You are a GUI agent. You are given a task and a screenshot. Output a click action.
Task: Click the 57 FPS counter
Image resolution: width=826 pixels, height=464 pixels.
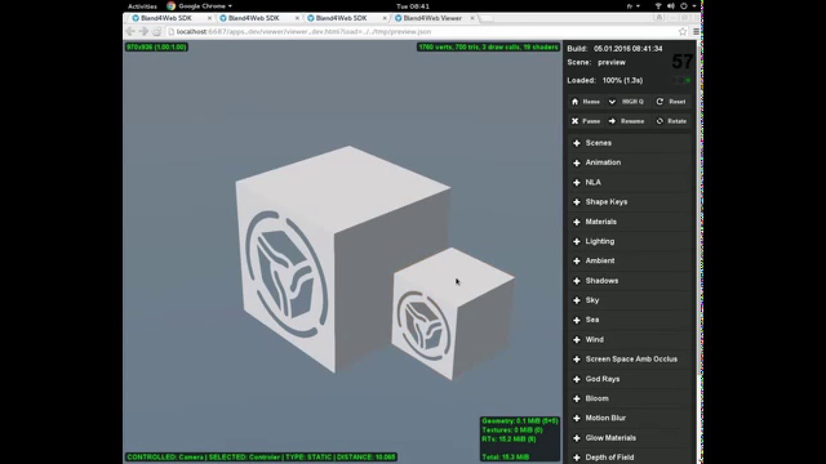click(682, 62)
